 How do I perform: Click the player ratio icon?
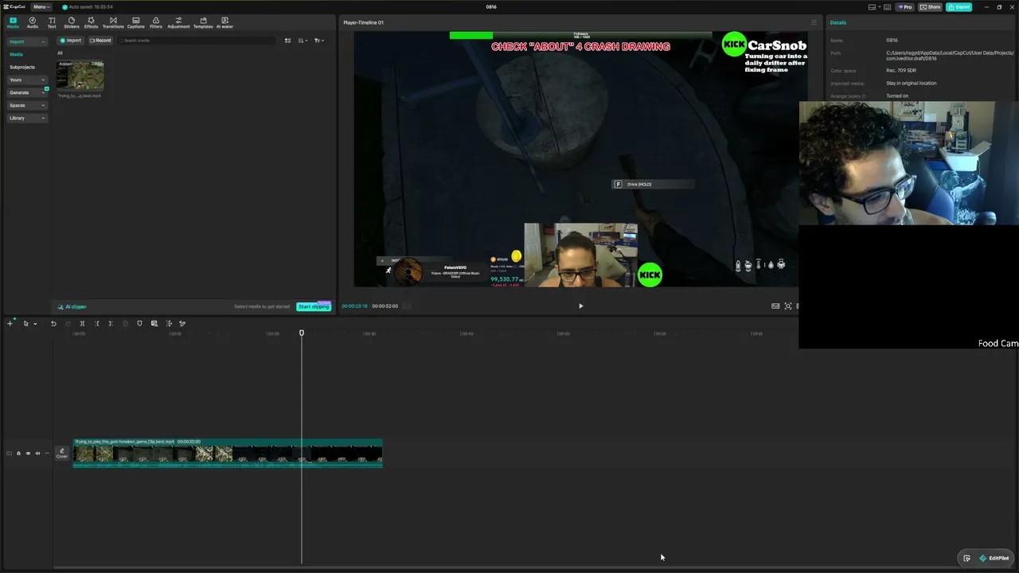click(x=775, y=306)
